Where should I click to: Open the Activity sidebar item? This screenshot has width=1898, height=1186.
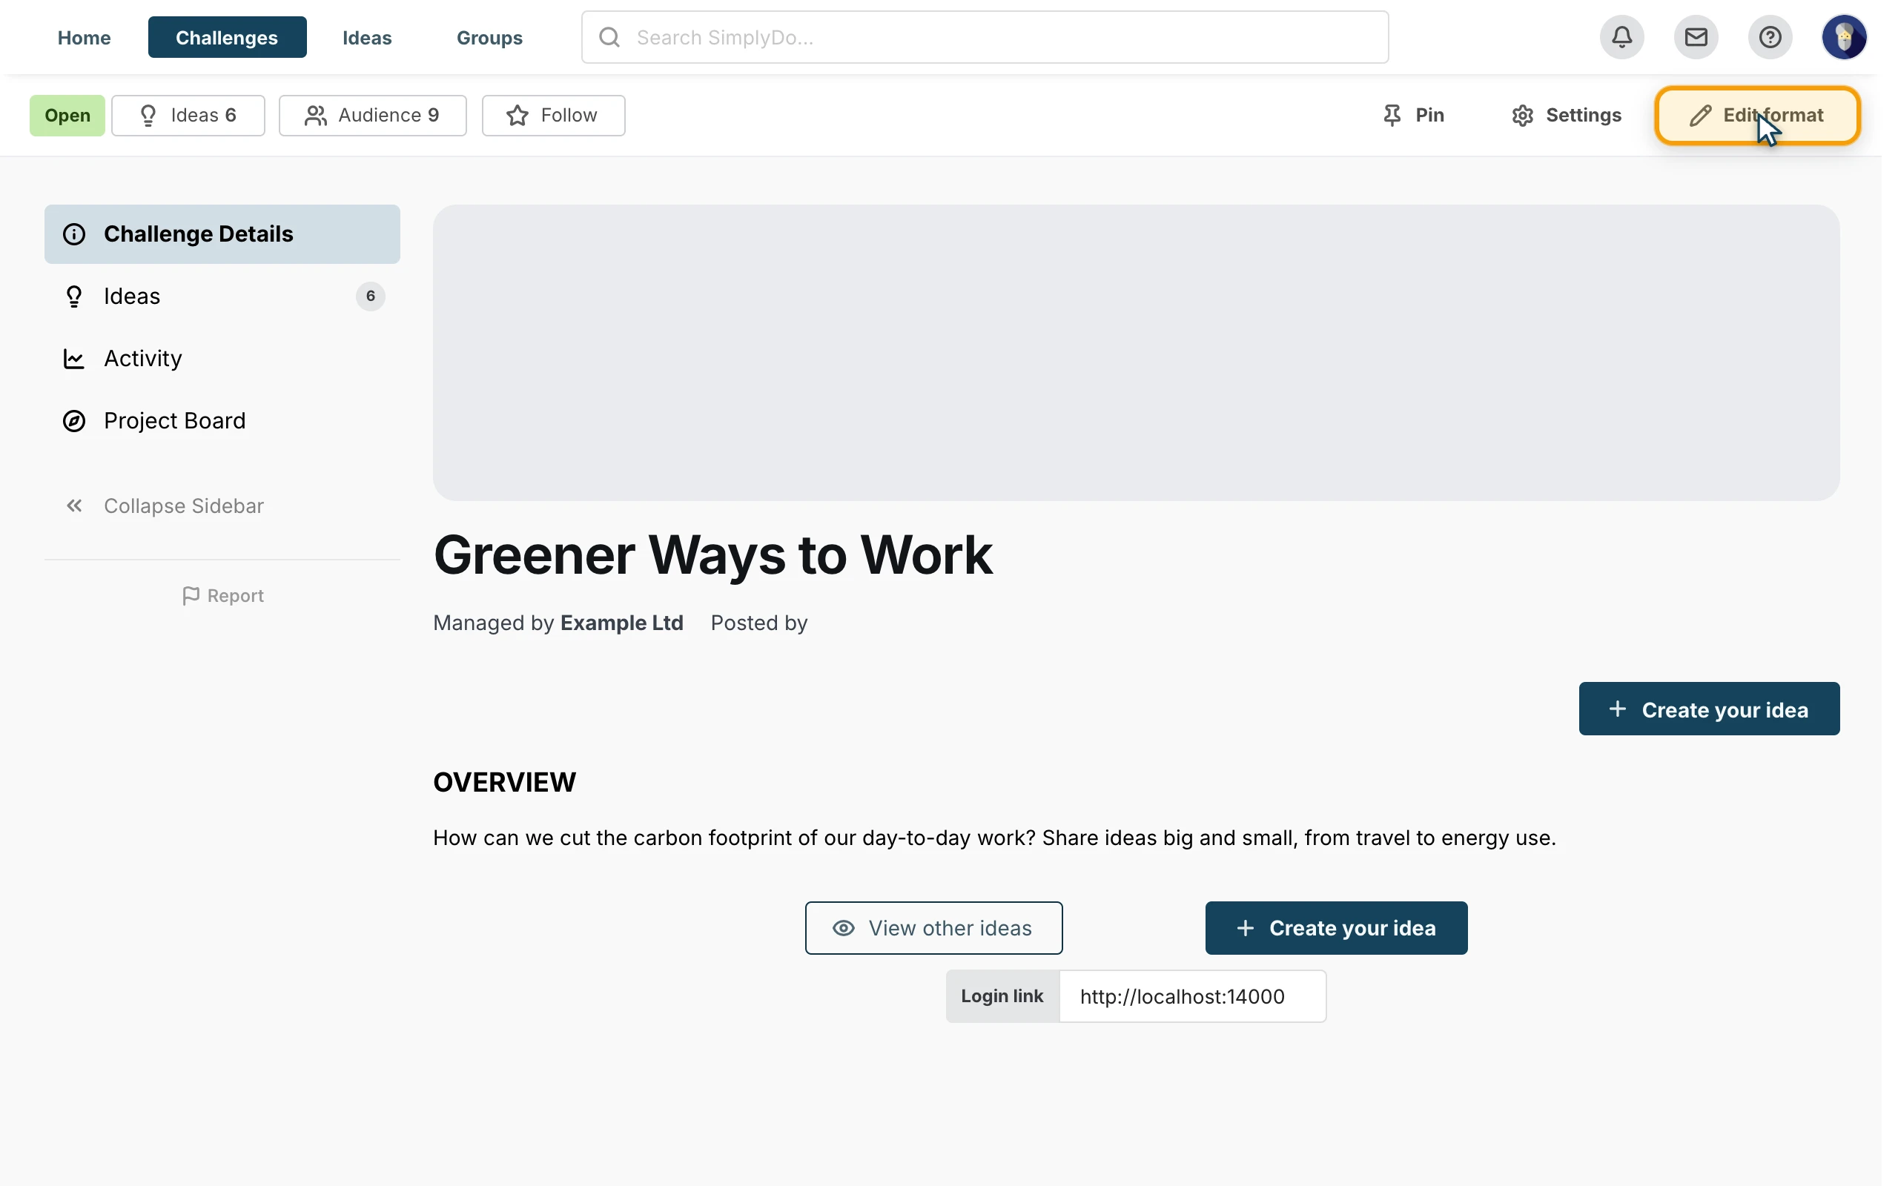pos(222,359)
